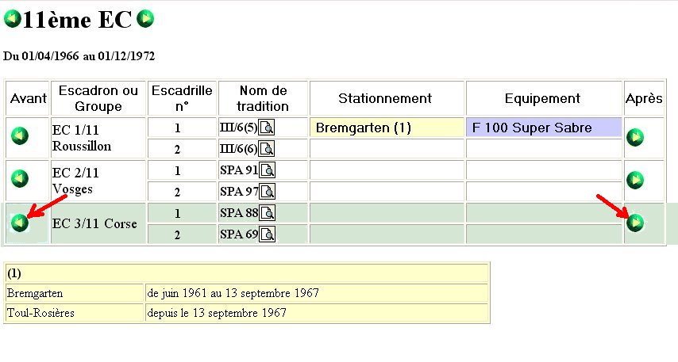Click the Avant arrow for EC 1/11 Roussillon

click(x=20, y=136)
